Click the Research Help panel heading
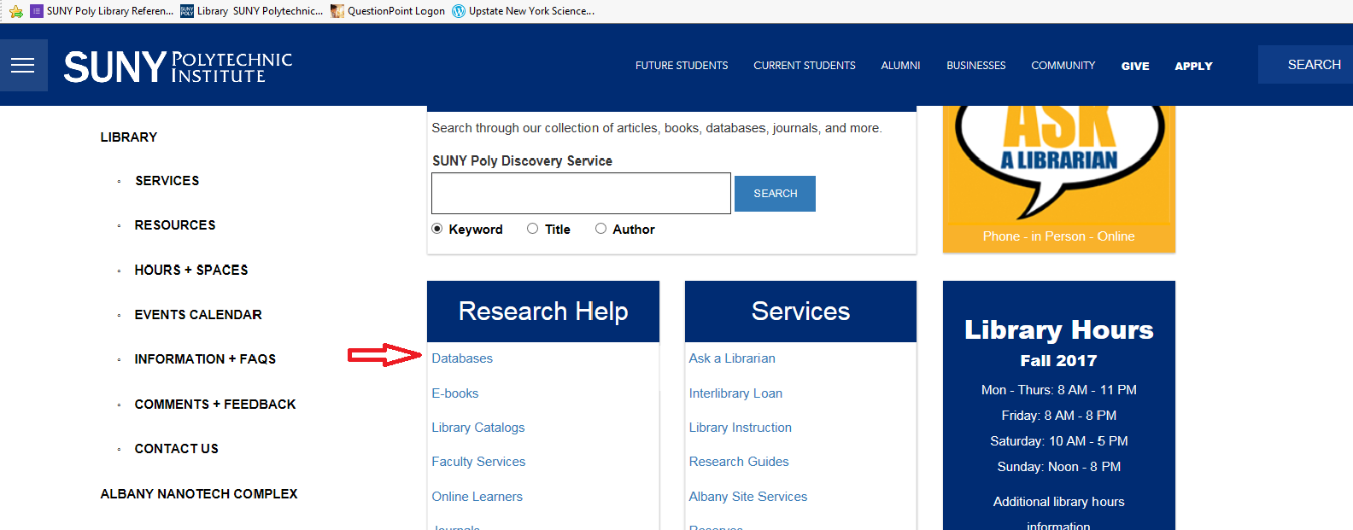The width and height of the screenshot is (1353, 530). (543, 312)
